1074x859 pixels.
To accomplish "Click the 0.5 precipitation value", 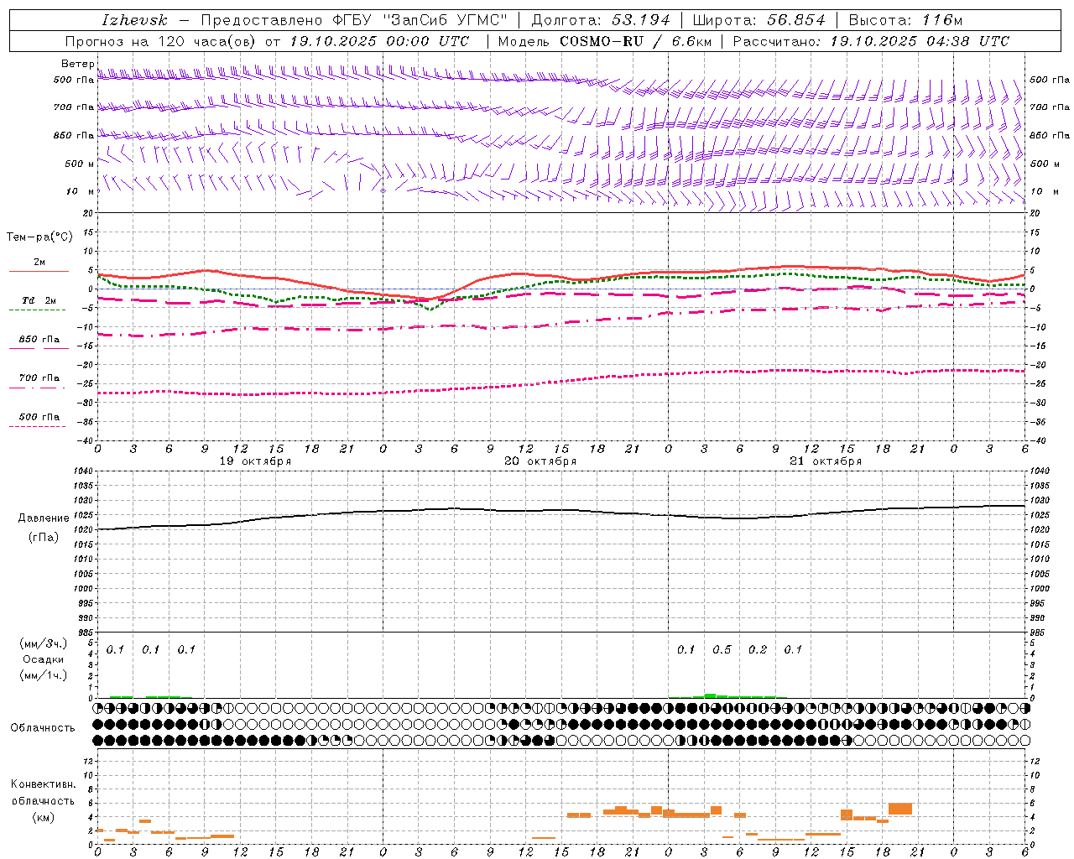I will click(x=722, y=650).
